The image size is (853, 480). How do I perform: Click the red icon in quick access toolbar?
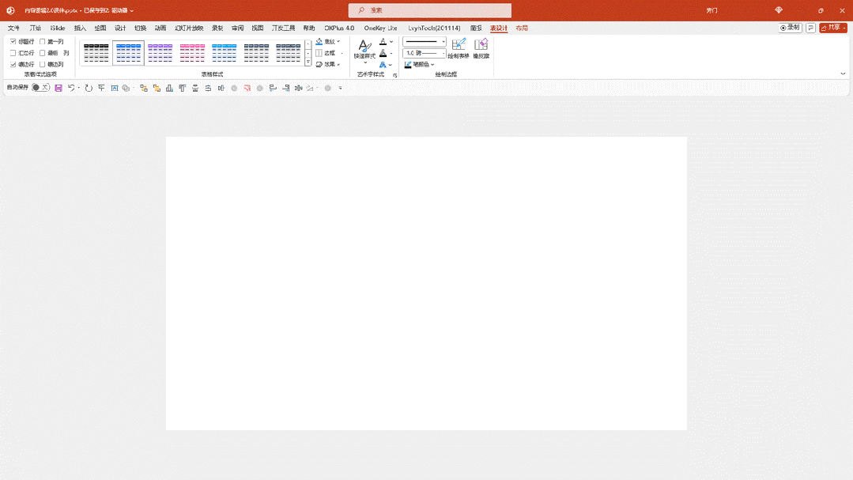pyautogui.click(x=247, y=88)
